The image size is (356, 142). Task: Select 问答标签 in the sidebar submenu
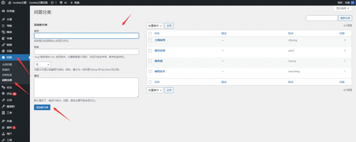click(x=7, y=75)
